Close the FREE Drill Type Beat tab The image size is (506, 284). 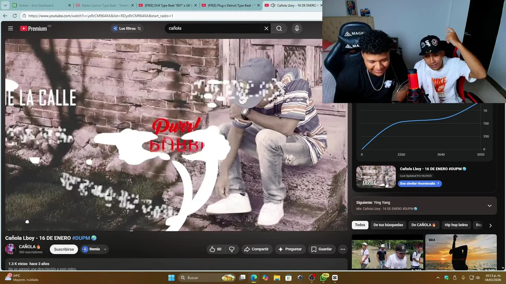[195, 6]
